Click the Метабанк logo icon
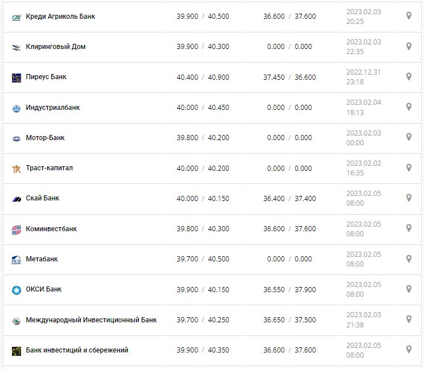Viewport: 424px width, 369px height. [x=16, y=260]
